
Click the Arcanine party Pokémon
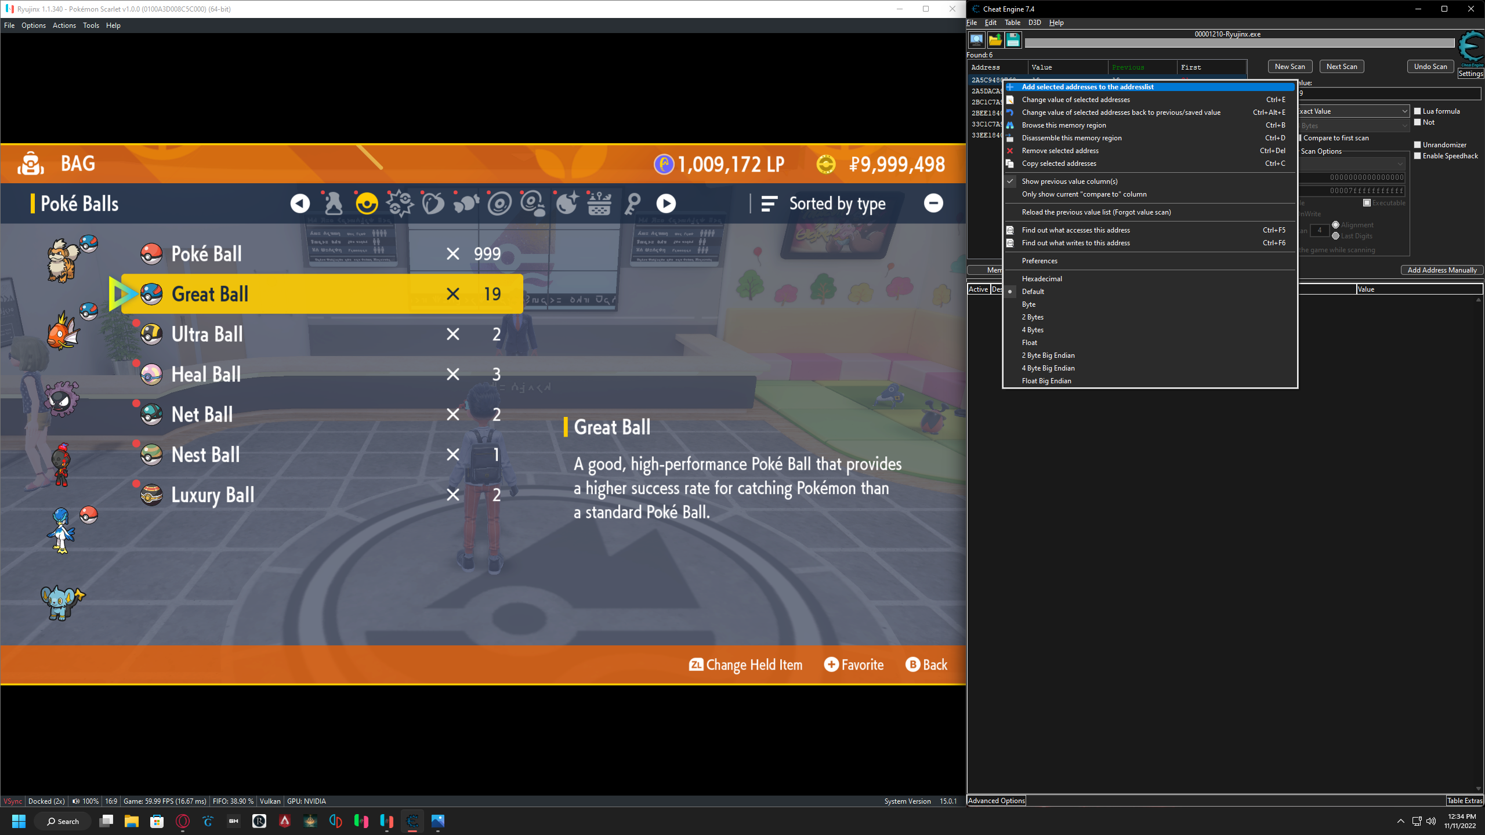tap(63, 261)
